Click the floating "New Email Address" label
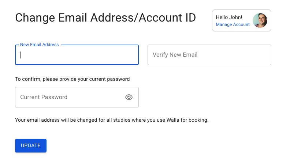Viewport: 290px width, 163px height. 39,45
